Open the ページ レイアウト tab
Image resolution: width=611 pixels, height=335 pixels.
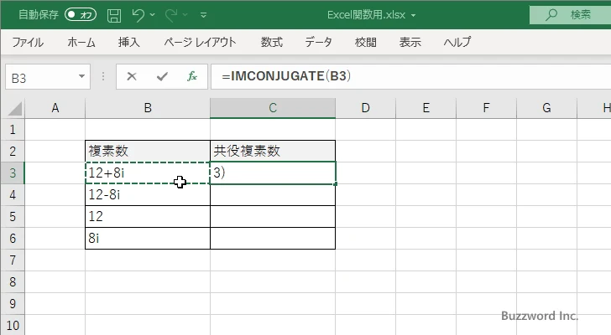(x=200, y=42)
